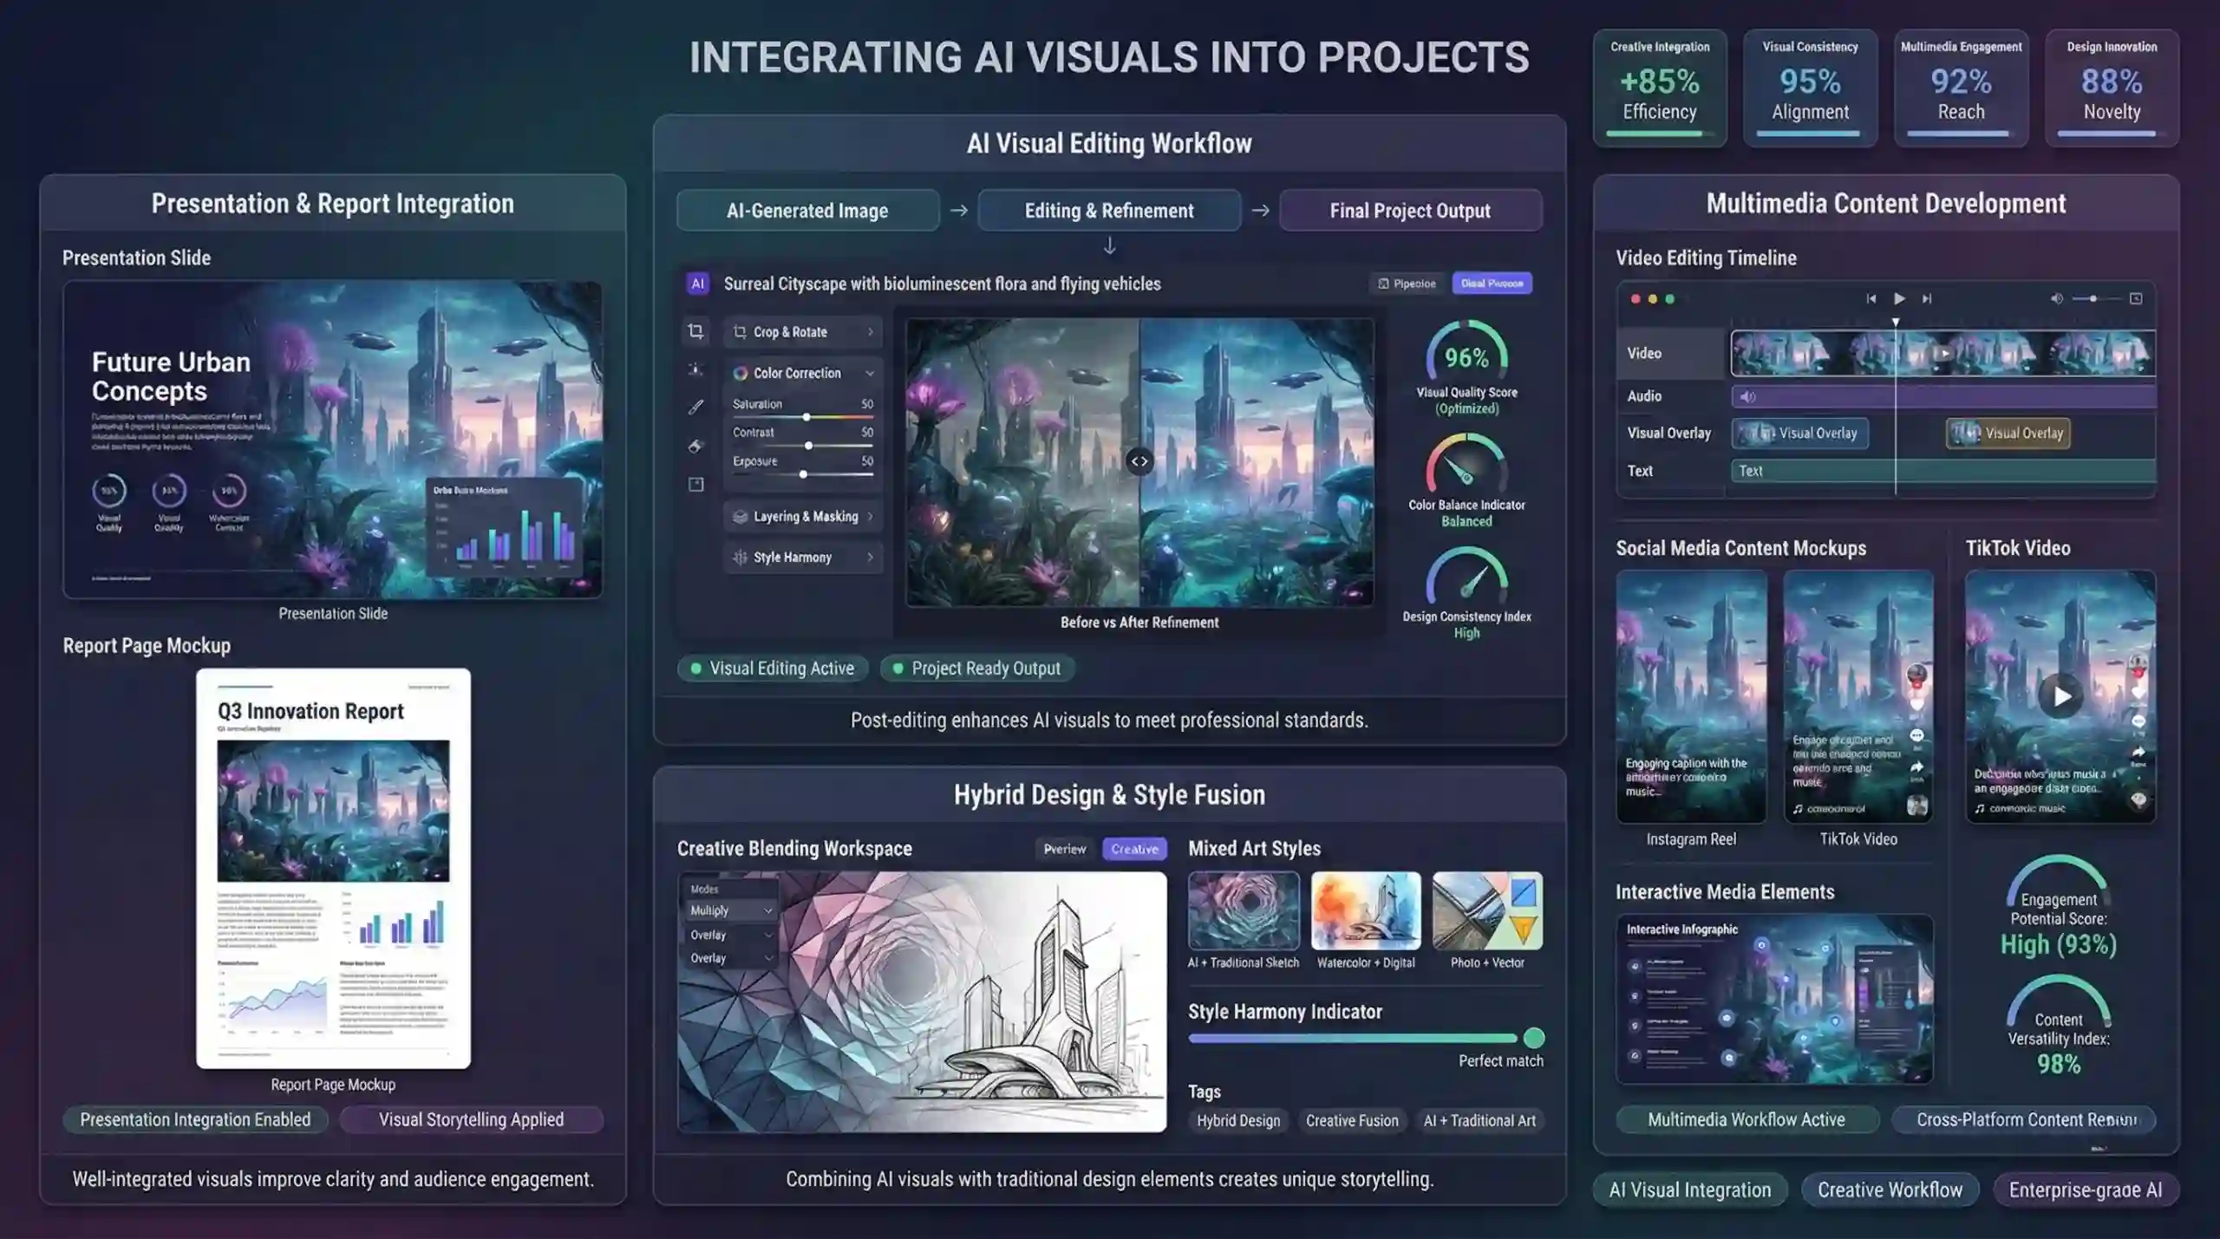Adjust the Saturation slider handle
Screen dimensions: 2220x1239
[x=806, y=417]
